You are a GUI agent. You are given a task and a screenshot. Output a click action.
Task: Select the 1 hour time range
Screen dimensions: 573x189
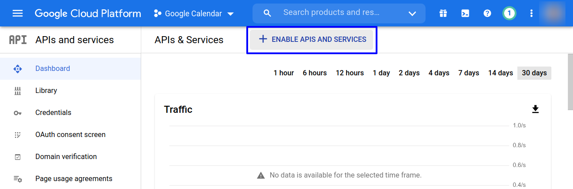click(283, 73)
